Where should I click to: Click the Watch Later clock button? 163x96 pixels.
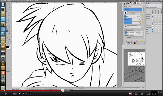pyautogui.click(x=142, y=94)
